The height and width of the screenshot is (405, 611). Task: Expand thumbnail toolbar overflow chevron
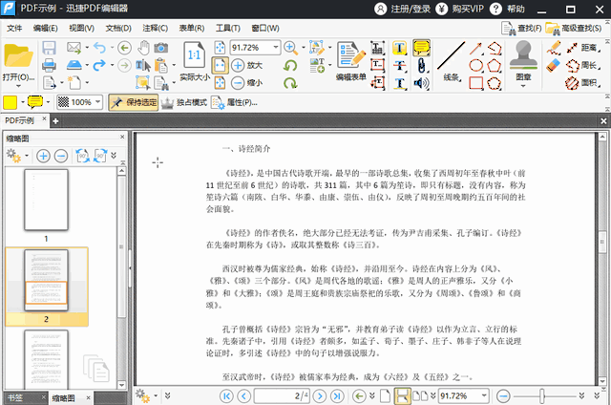pyautogui.click(x=114, y=156)
